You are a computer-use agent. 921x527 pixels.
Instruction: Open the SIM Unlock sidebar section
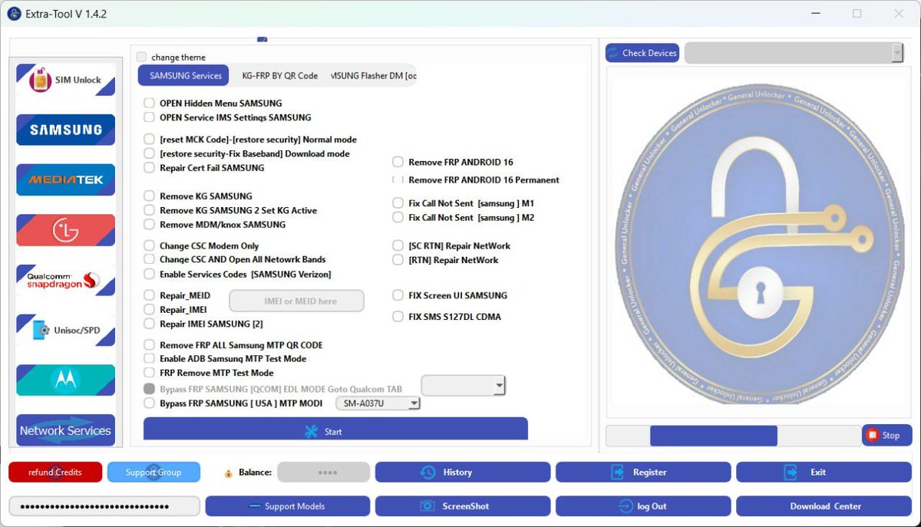(x=66, y=80)
